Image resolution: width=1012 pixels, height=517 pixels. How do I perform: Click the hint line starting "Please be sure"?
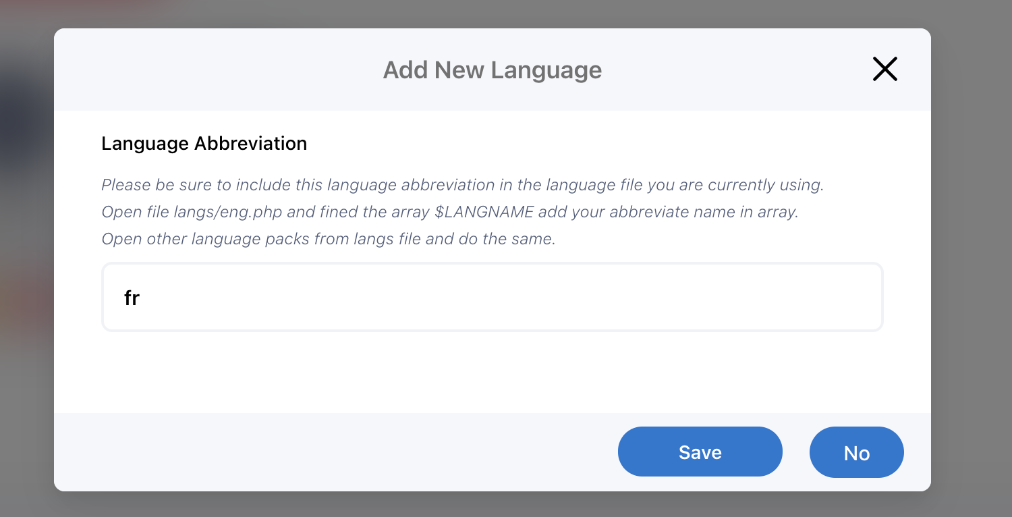(462, 185)
